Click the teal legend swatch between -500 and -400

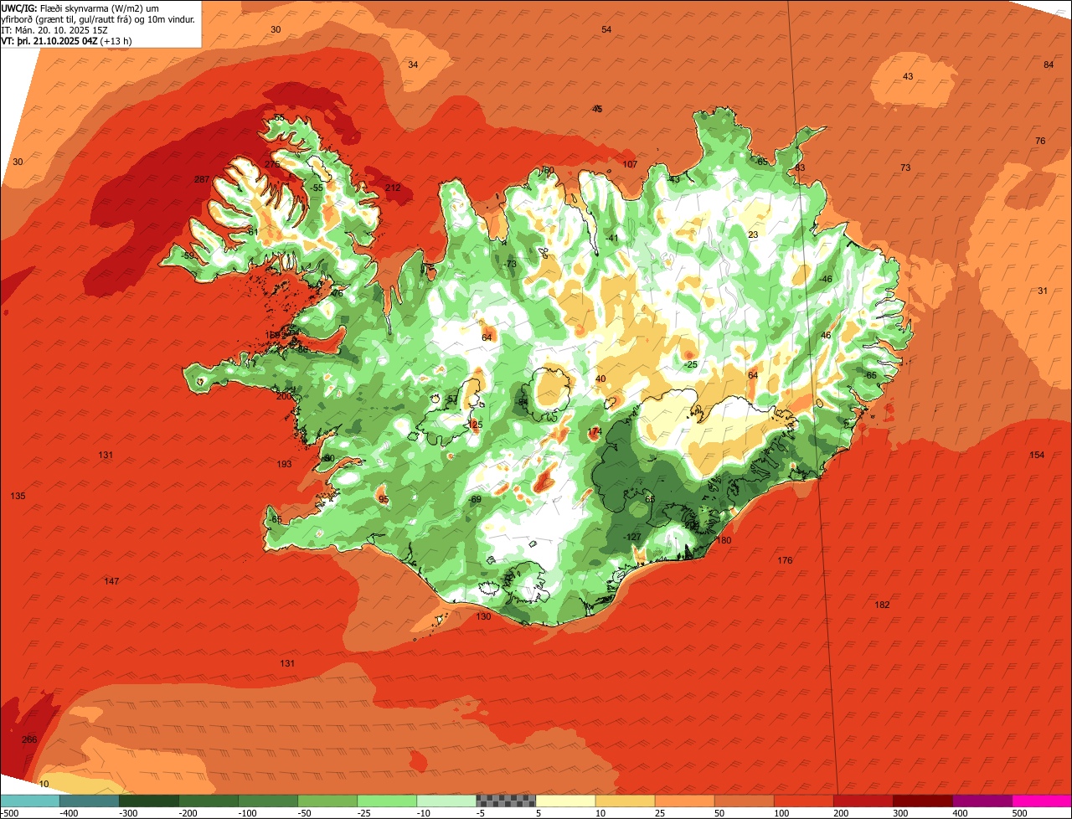(30, 801)
